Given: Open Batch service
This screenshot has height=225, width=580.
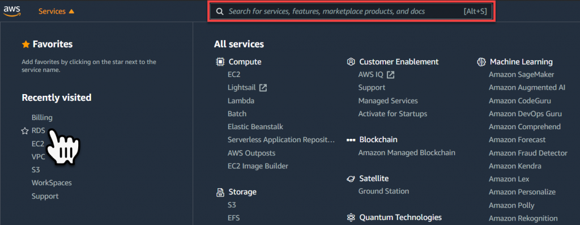Looking at the screenshot, I should point(237,113).
